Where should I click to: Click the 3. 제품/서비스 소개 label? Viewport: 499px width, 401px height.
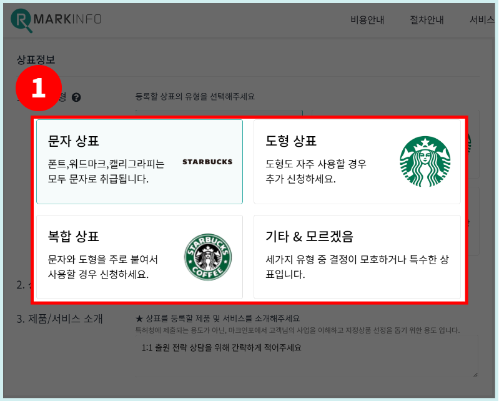[59, 319]
